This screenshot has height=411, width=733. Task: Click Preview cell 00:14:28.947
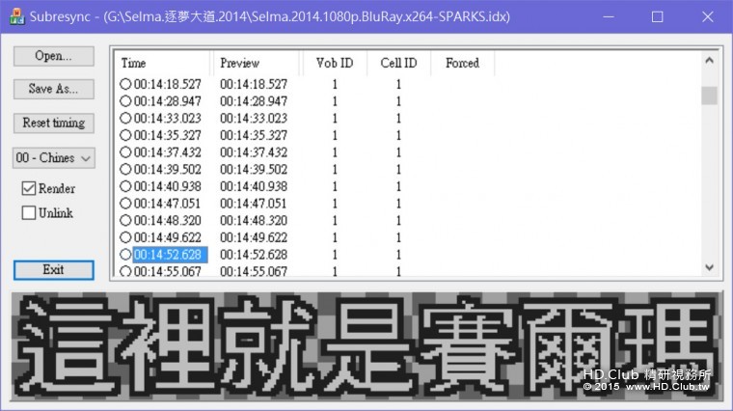pos(254,101)
